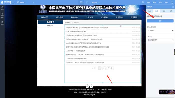Click the blue 选择 button
This screenshot has width=175, height=98.
pos(160,21)
